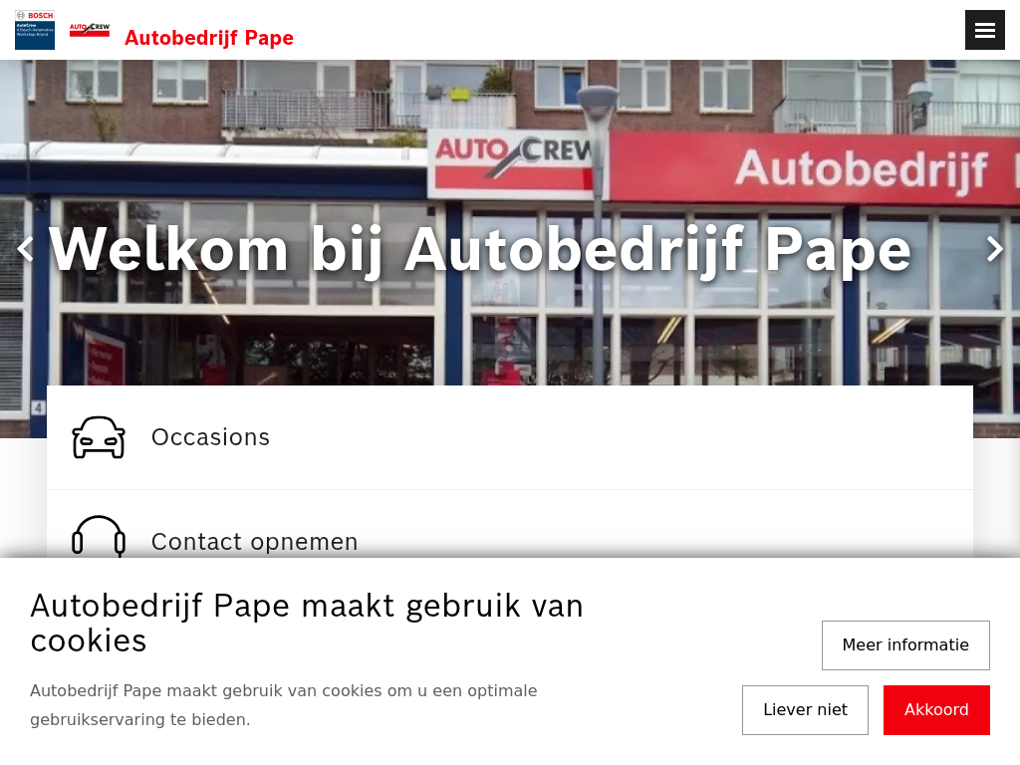Click the Welkom bij Autobedrijf Pape heading
This screenshot has width=1020, height=765.
480,250
